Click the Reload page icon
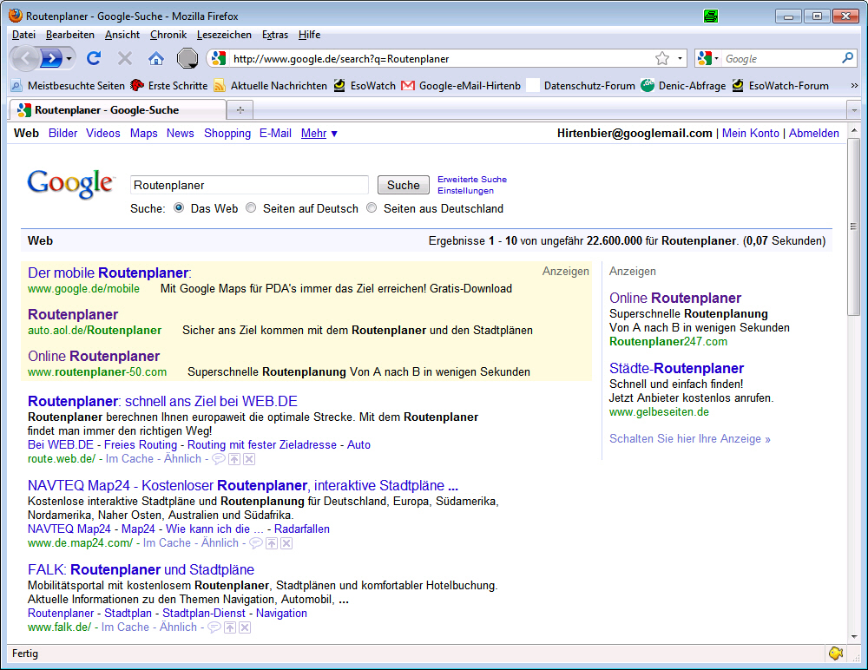This screenshot has width=868, height=670. coord(94,58)
